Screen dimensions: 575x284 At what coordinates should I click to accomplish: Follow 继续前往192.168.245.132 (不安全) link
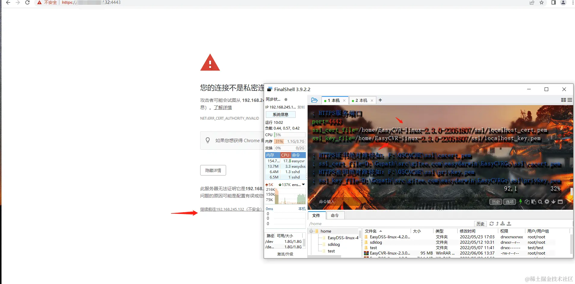coord(232,209)
